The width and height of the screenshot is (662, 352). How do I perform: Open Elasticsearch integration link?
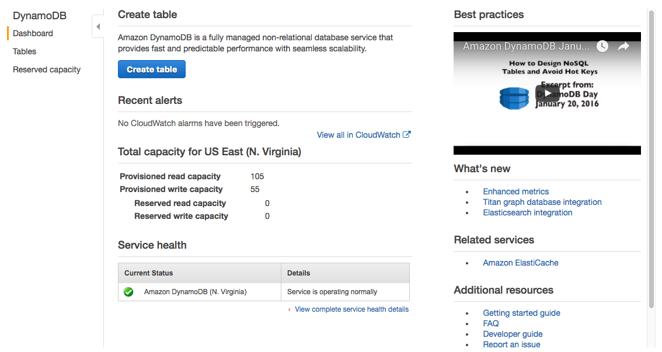[x=527, y=212]
